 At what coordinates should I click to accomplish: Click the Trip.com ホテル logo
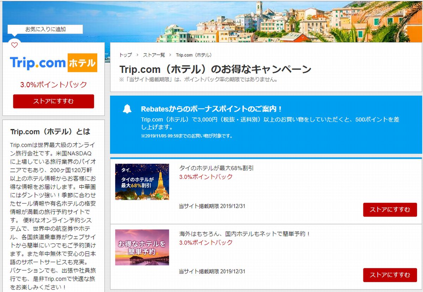[54, 63]
